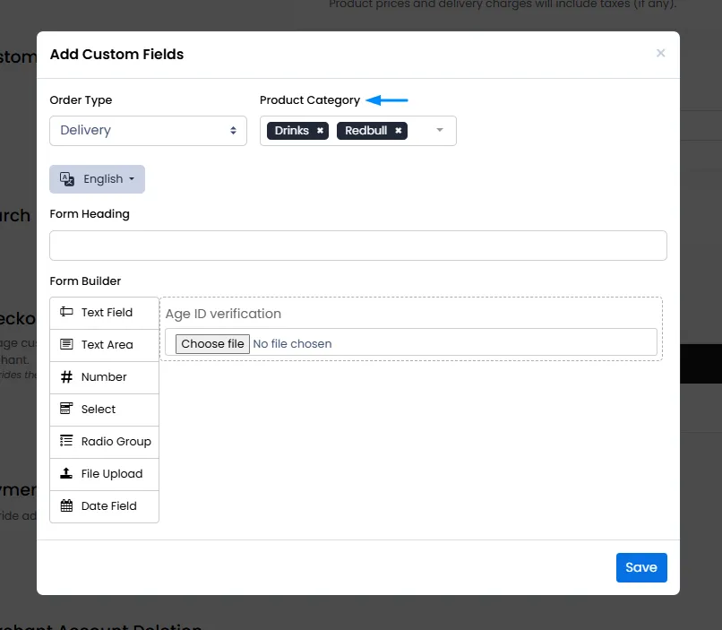Add a Radio Group element
The height and width of the screenshot is (630, 722).
105,442
